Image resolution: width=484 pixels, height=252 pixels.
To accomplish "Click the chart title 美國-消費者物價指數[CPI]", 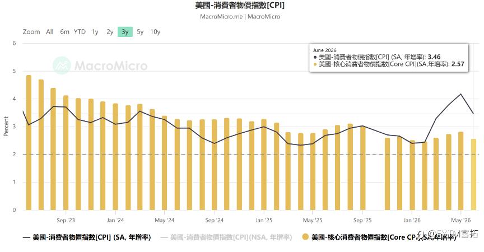I will coord(240,5).
